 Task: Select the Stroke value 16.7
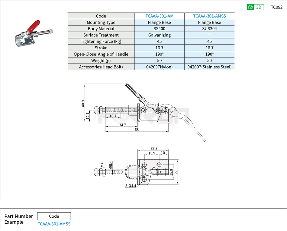coord(160,48)
